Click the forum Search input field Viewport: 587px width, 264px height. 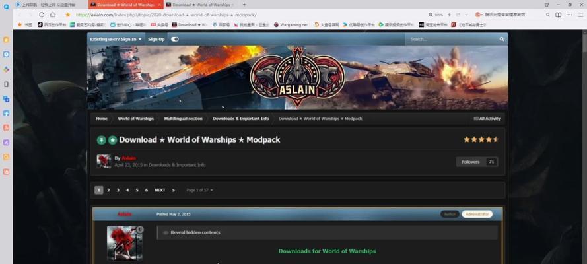coord(452,39)
